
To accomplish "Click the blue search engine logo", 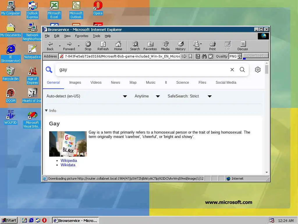I will [x=49, y=70].
